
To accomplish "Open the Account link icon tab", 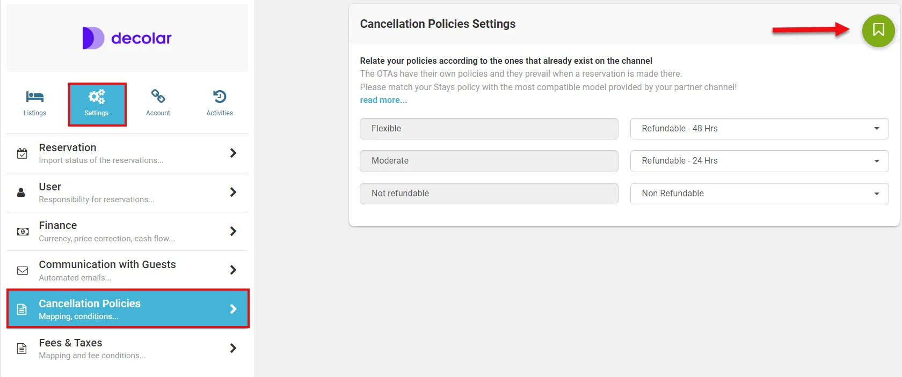I will [x=158, y=97].
